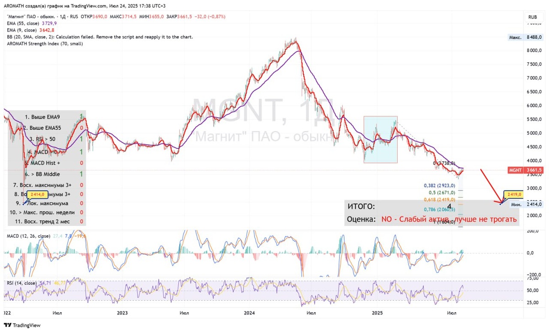549x332 pixels.
Task: Click table row 7. Восх. максимумы 3+
Action: click(47, 185)
